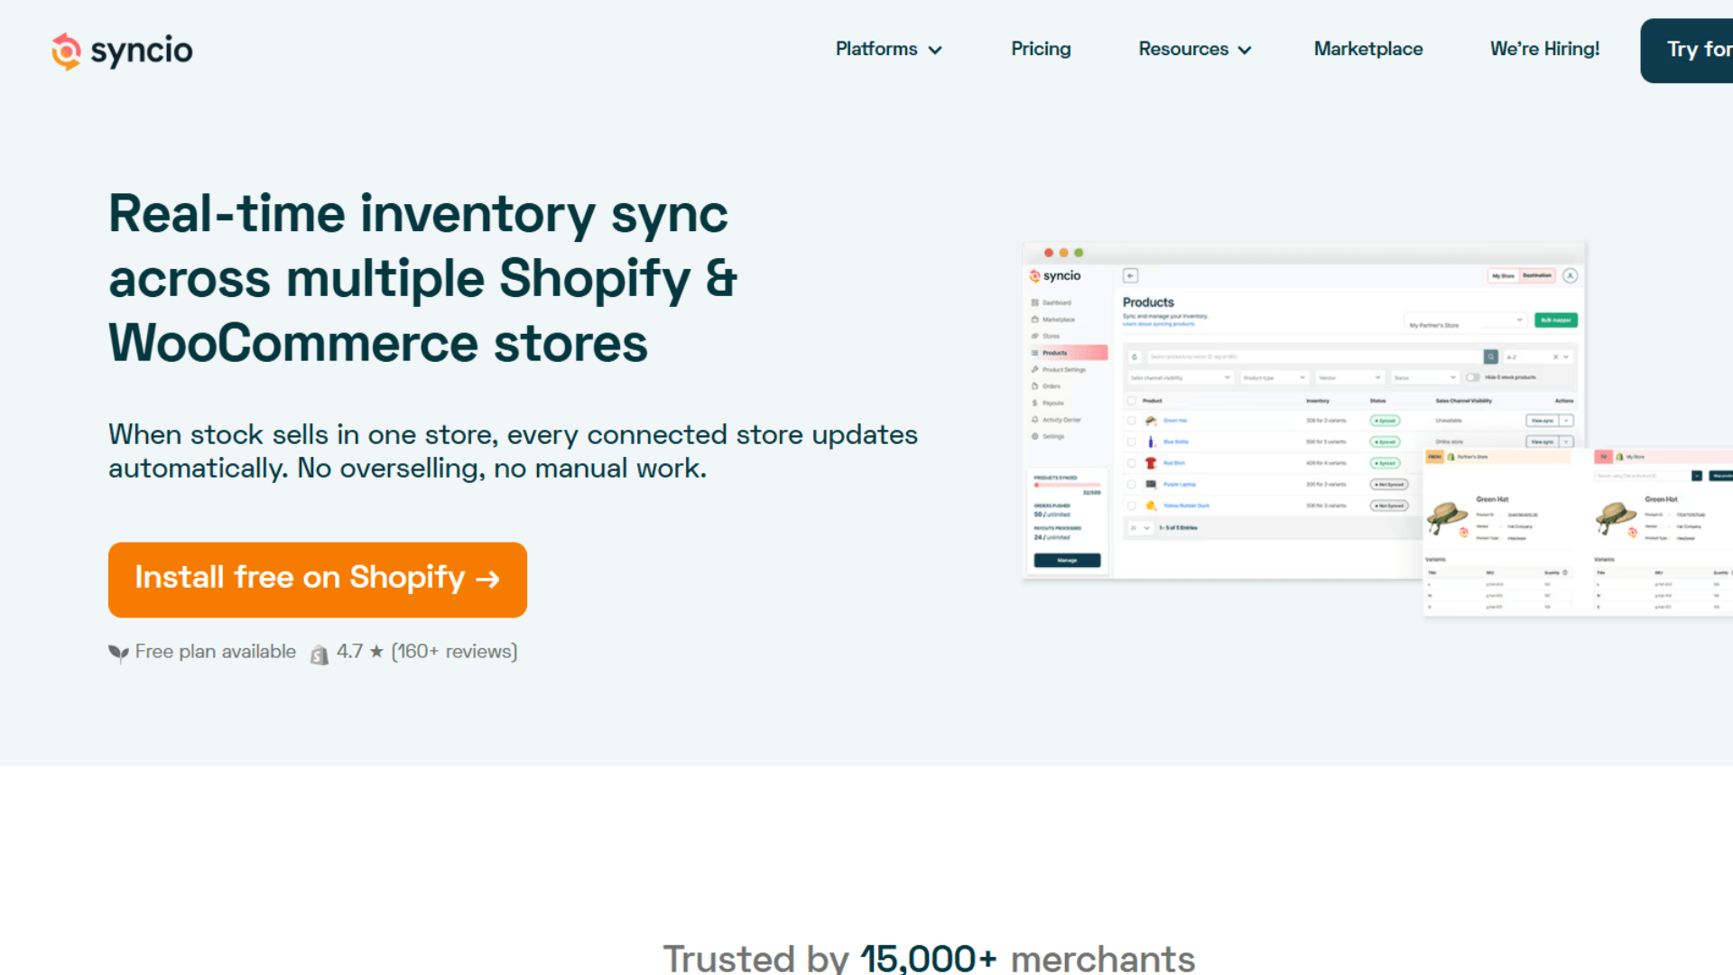Open the We're Hiring! link
The image size is (1733, 975).
pyautogui.click(x=1544, y=49)
